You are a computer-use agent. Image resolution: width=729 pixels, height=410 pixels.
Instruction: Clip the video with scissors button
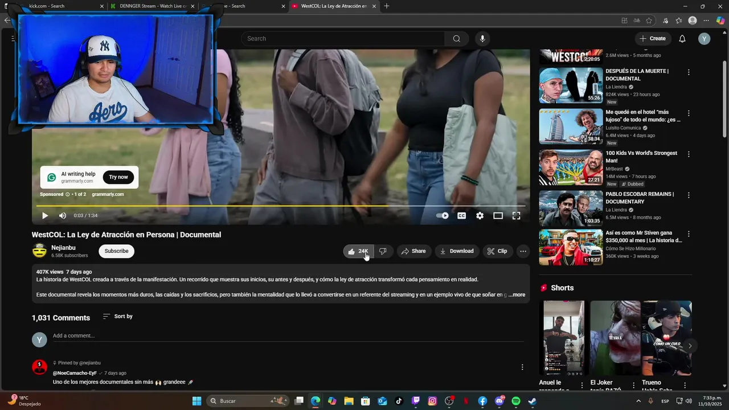[x=498, y=251]
